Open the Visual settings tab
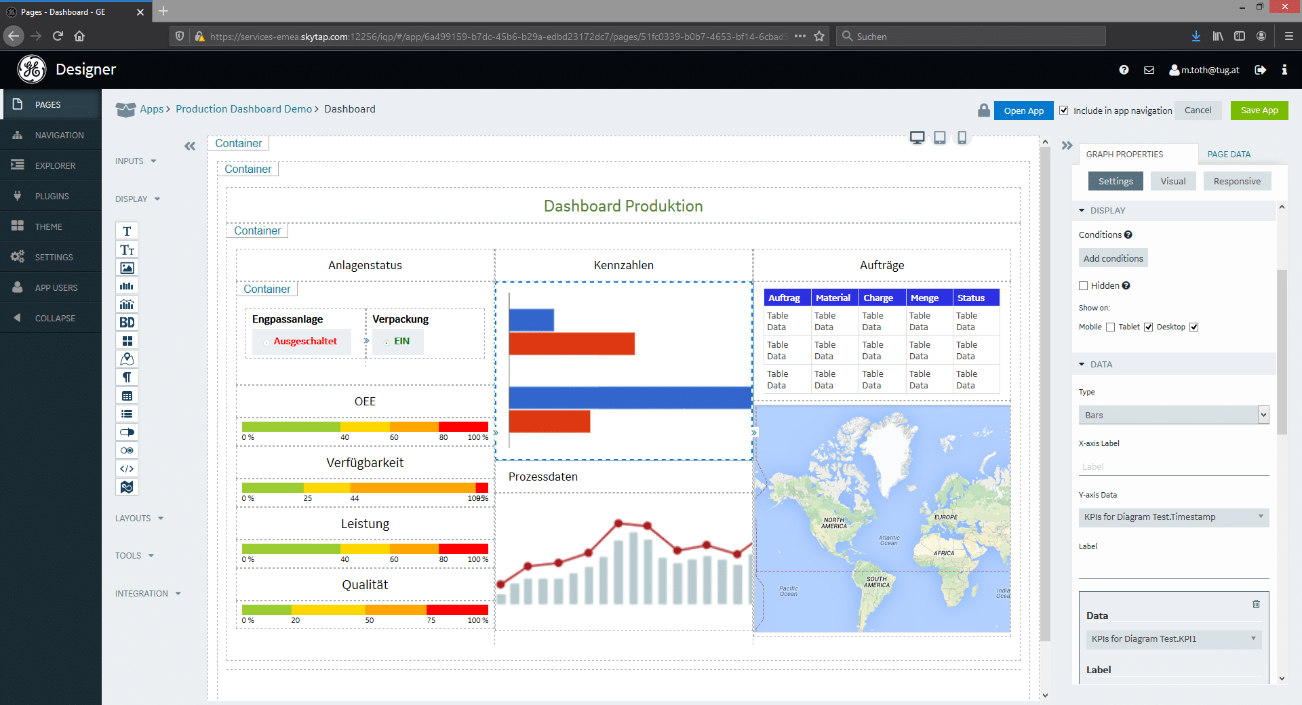This screenshot has width=1302, height=705. tap(1172, 182)
